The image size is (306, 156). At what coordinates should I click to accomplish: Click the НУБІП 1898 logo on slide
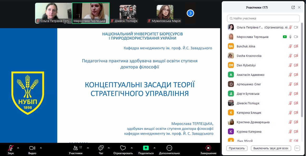28,93
